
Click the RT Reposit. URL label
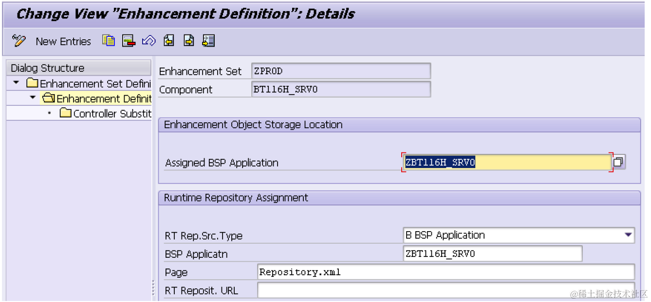click(x=202, y=291)
